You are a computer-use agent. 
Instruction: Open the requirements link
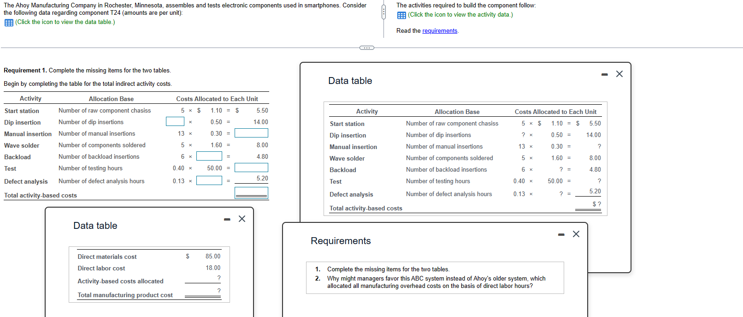coord(440,30)
